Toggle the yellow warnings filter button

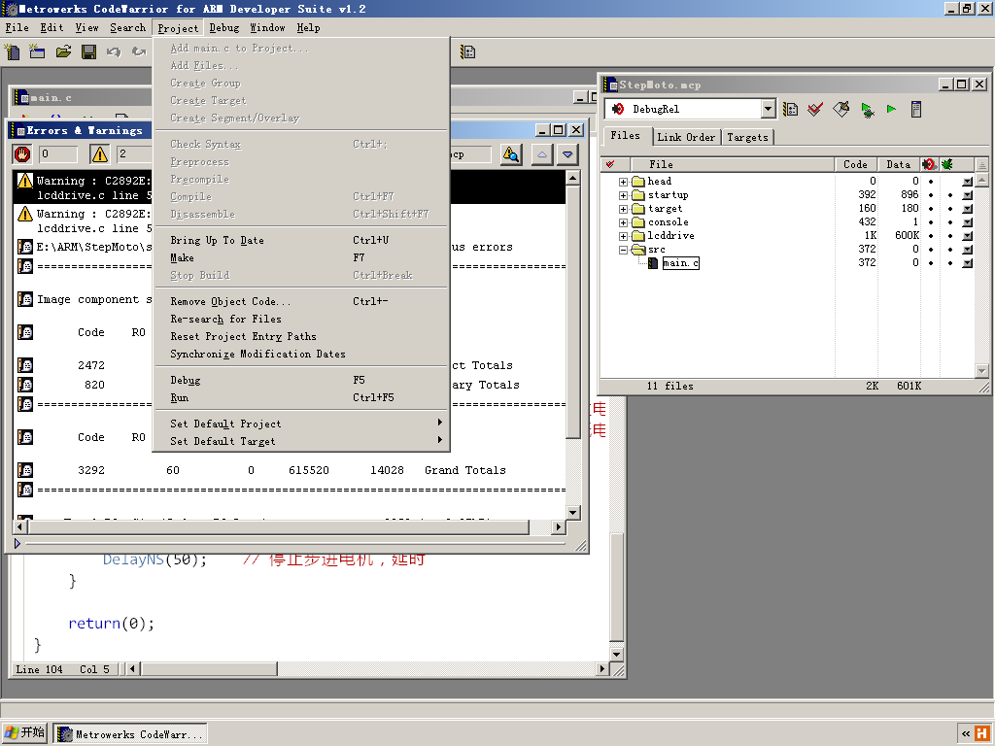coord(99,154)
